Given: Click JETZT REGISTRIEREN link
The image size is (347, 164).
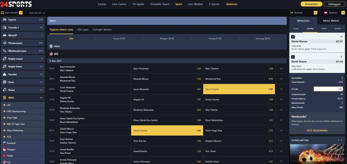Looking at the screenshot, I should point(317,131).
